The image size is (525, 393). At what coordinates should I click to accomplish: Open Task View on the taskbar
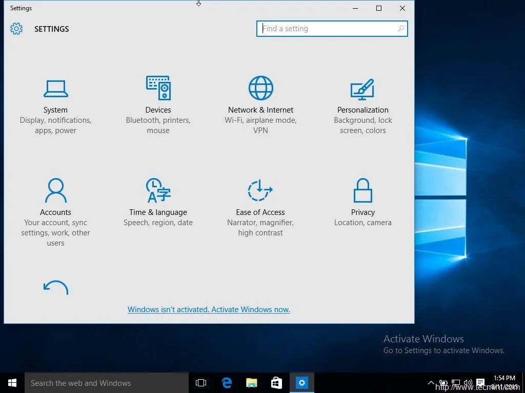pyautogui.click(x=200, y=383)
